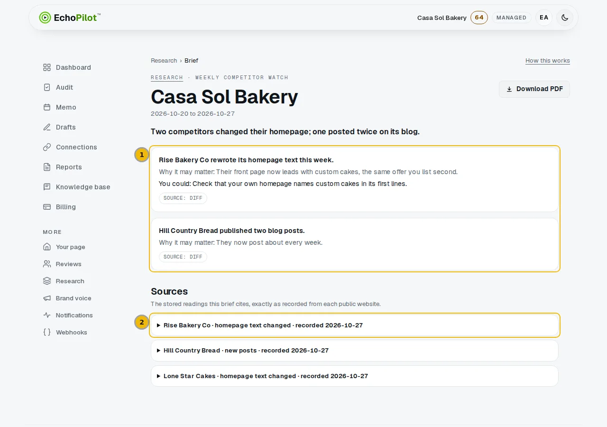The width and height of the screenshot is (607, 427).
Task: Click the Memo calendar icon
Action: pos(47,107)
